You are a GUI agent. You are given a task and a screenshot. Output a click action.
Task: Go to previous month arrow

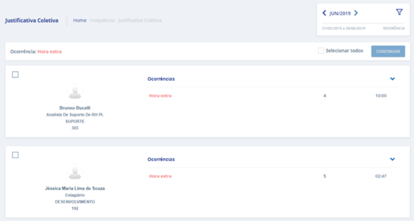coord(324,13)
